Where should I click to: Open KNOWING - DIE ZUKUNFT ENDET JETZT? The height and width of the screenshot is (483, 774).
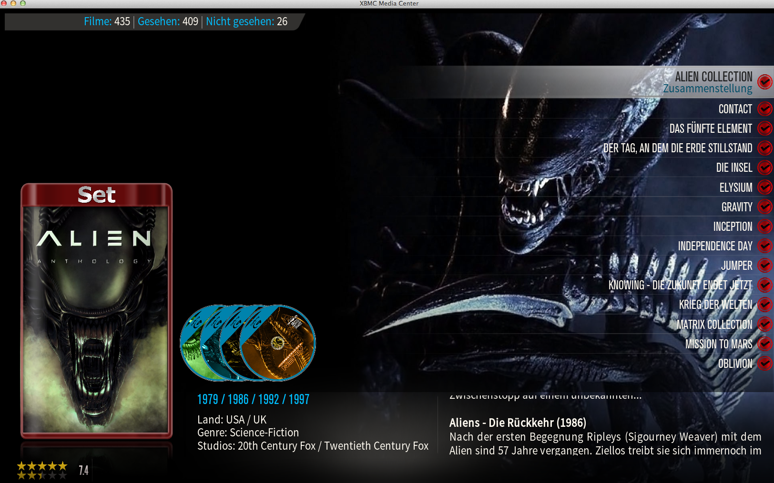[680, 285]
